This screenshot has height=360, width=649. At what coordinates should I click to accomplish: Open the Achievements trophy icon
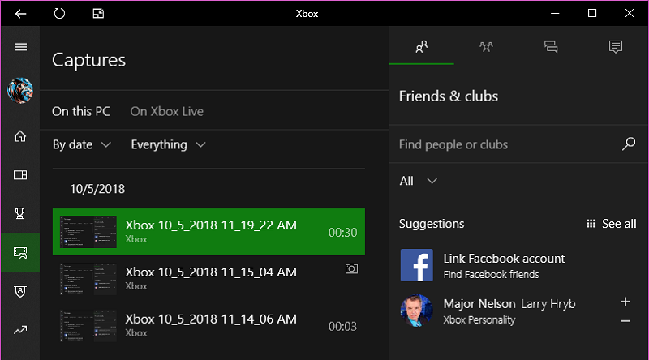point(19,213)
